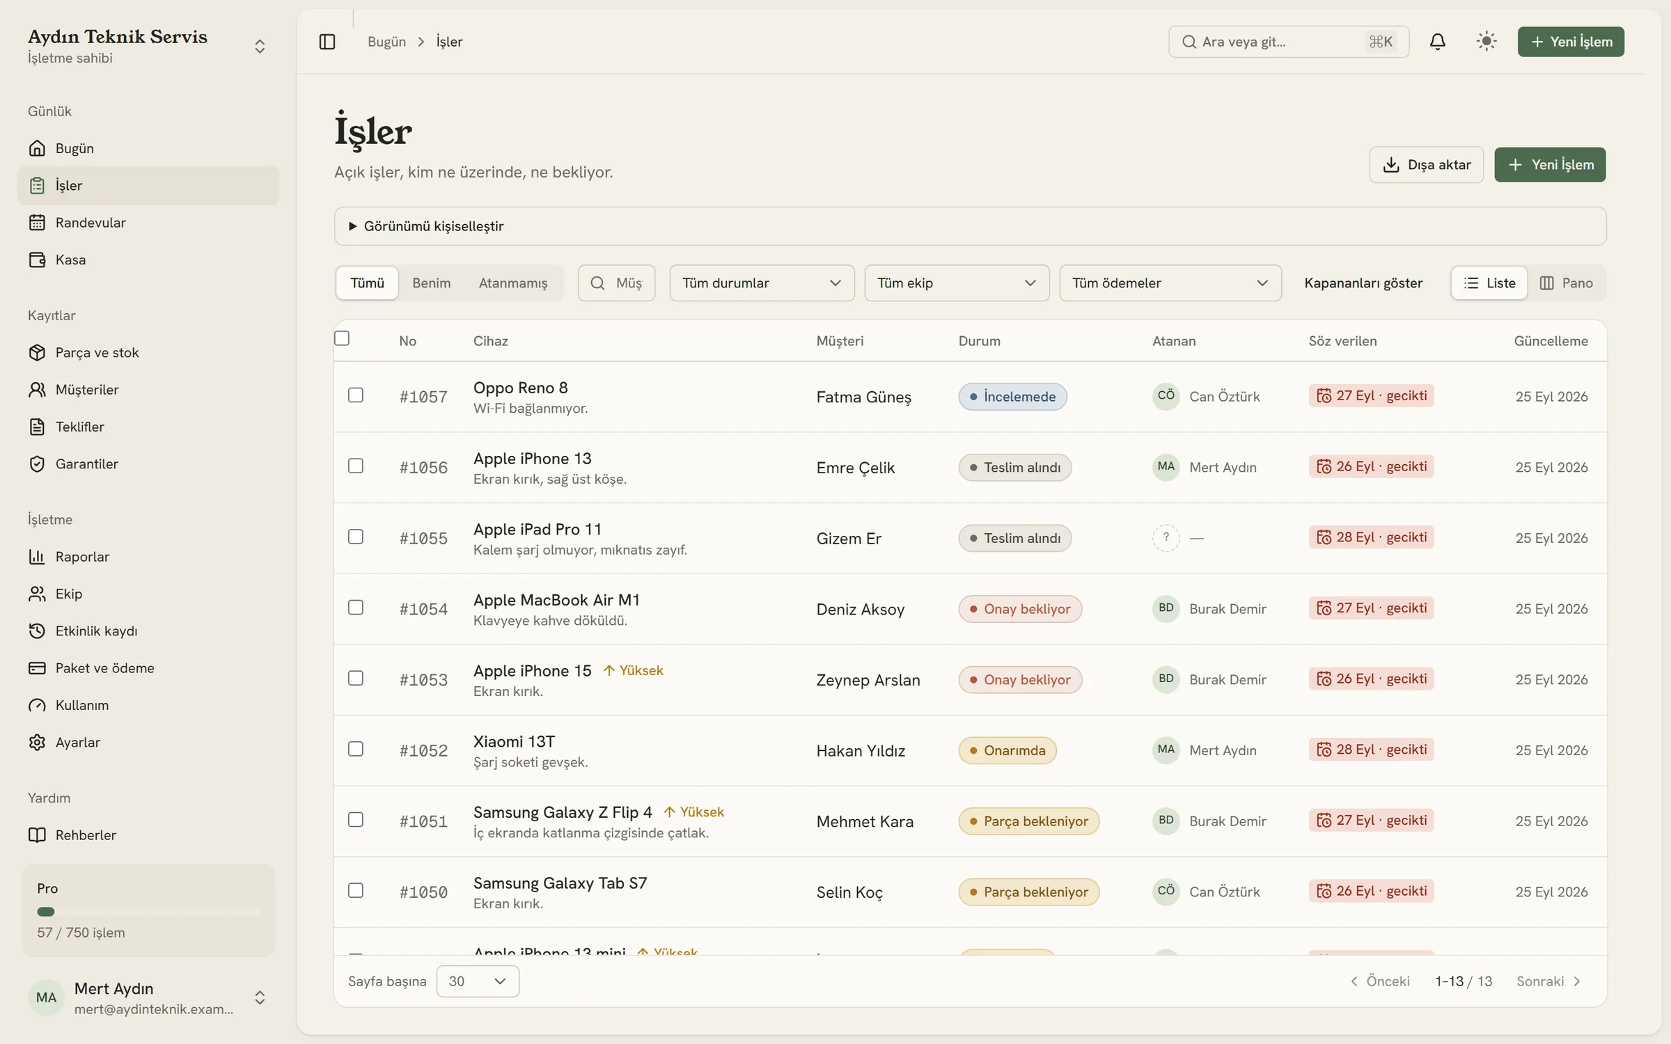Open Bugün in the sidebar
The image size is (1671, 1044).
[x=148, y=148]
